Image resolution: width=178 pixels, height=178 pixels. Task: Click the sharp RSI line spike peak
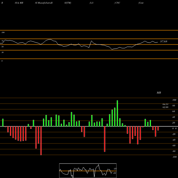click(x=91, y=41)
